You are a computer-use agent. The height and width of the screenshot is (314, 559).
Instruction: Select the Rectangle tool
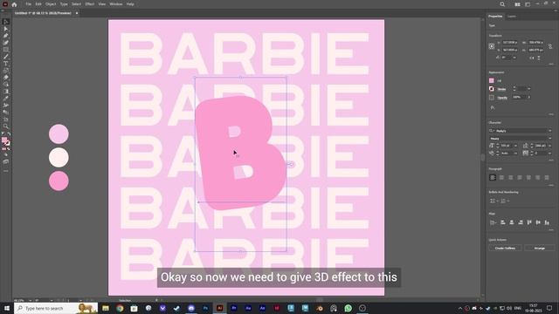point(6,50)
